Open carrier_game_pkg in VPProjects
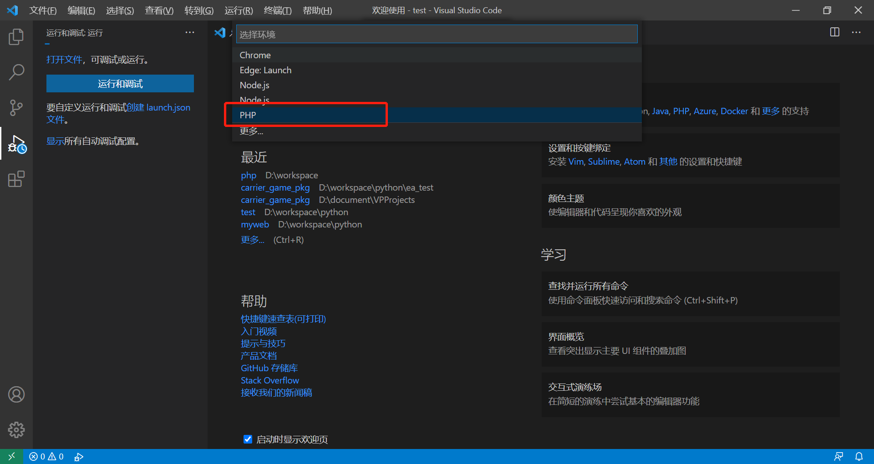Screen dimensions: 874x464 (275, 200)
